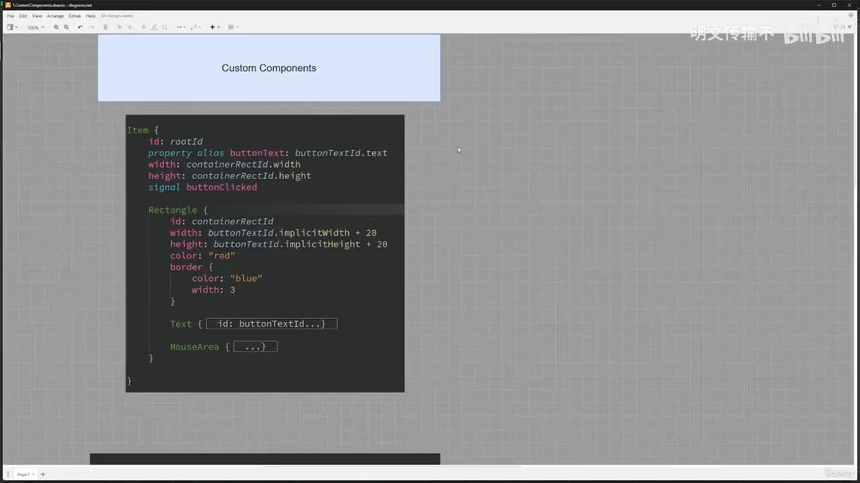Select the 'Custom Components' title box
860x483 pixels.
tap(269, 68)
